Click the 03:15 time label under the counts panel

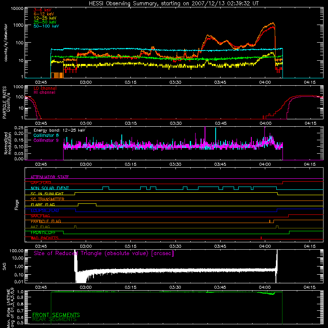[131, 82]
